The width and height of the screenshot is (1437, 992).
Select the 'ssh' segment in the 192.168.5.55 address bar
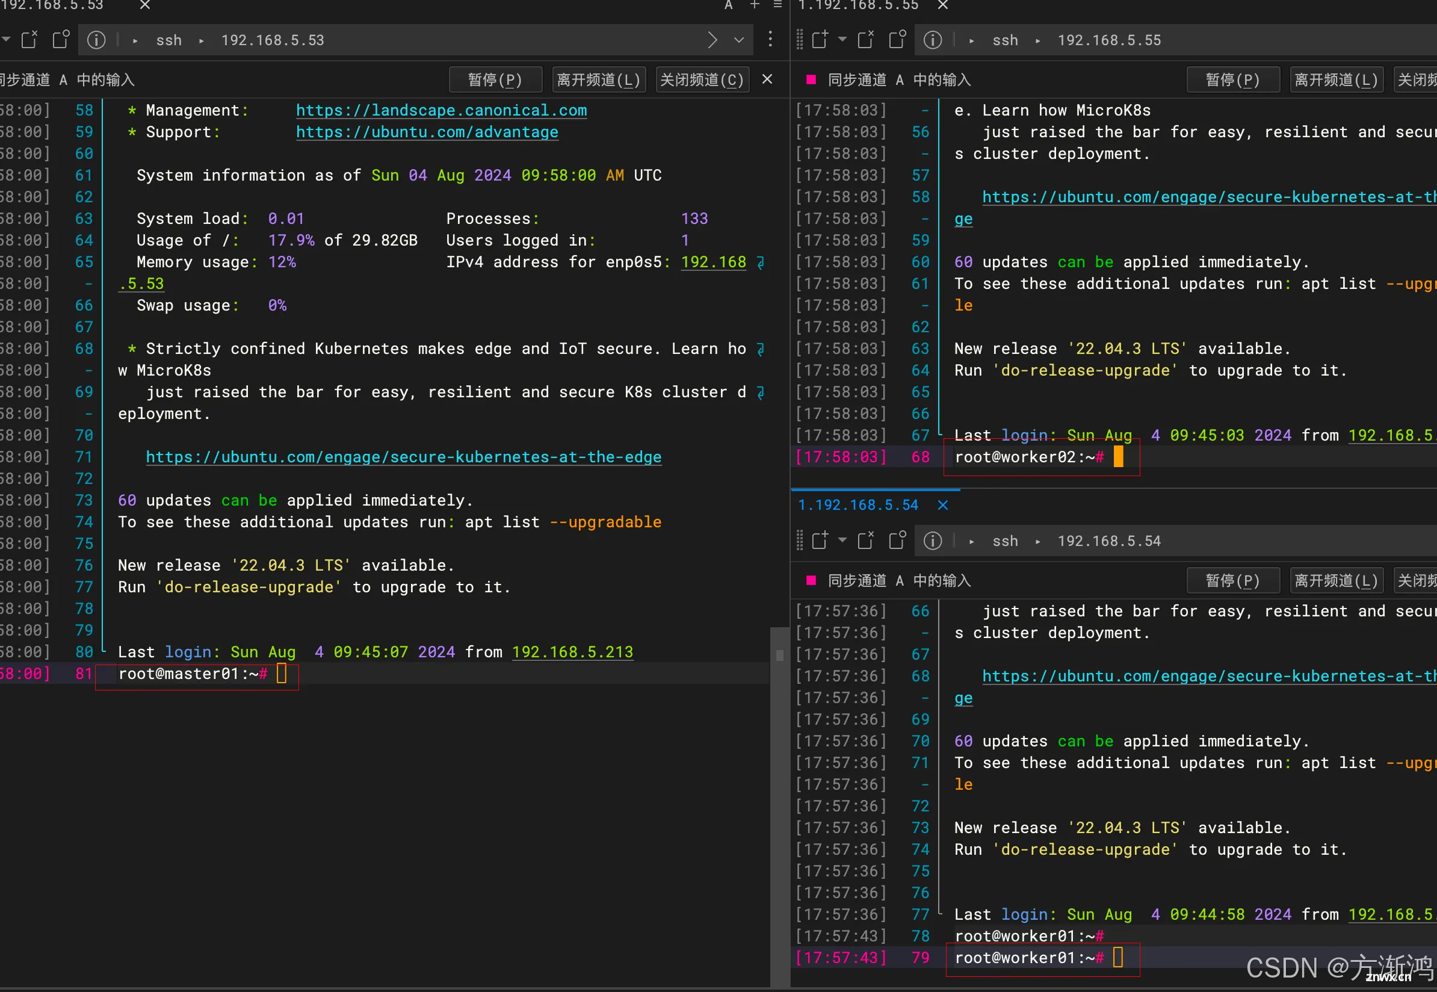(1005, 40)
